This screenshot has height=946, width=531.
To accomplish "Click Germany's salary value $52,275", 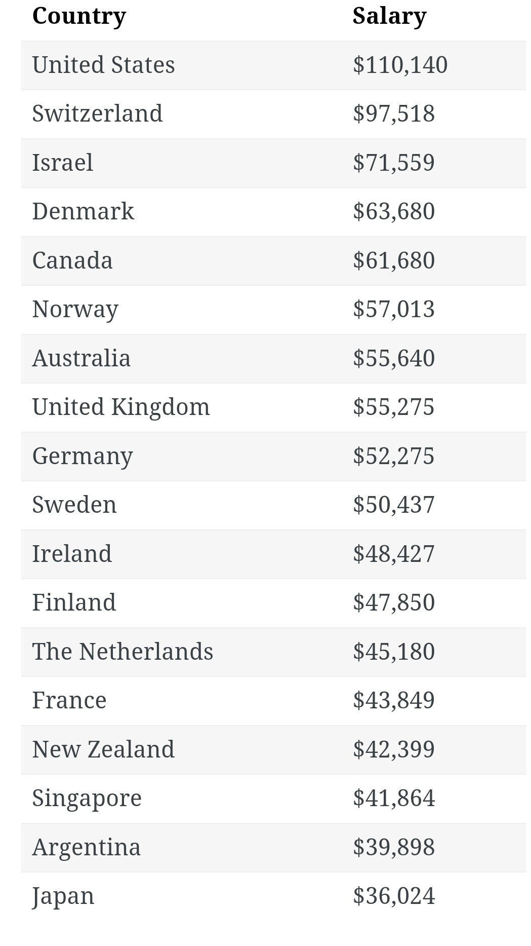I will click(x=393, y=456).
